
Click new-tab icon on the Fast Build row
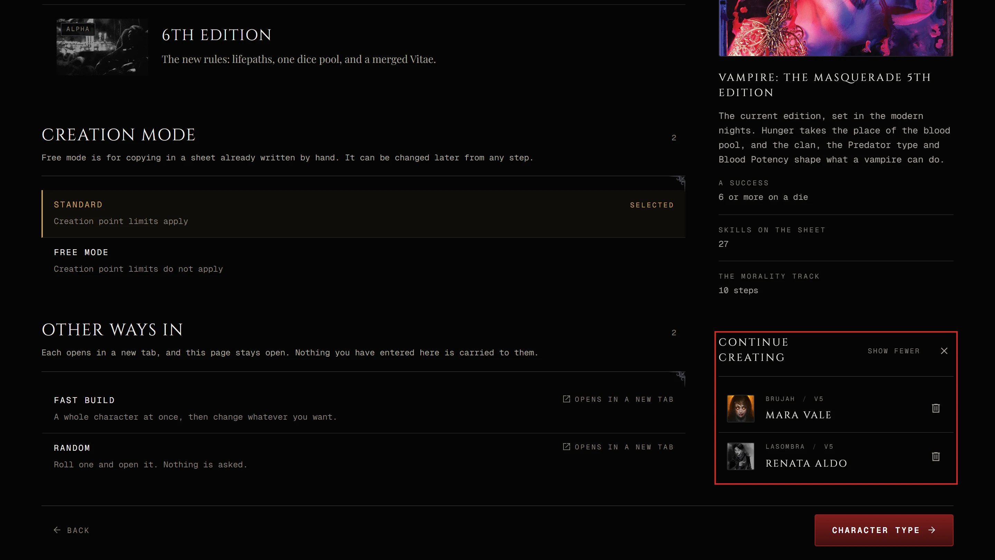(x=566, y=399)
